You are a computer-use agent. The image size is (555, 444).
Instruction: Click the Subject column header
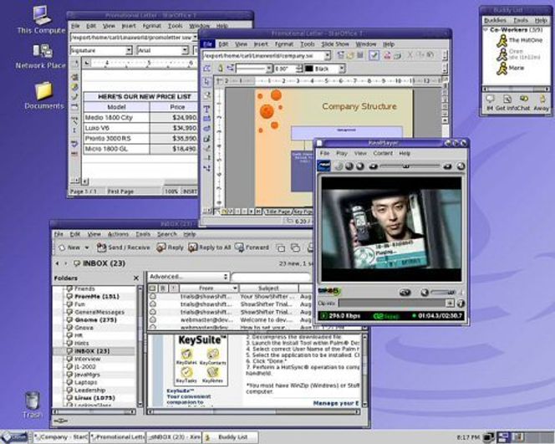click(268, 288)
